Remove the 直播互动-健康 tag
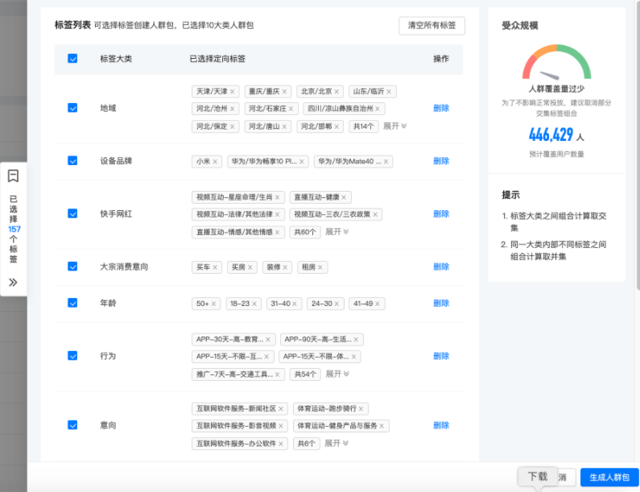This screenshot has width=640, height=492. [x=344, y=197]
